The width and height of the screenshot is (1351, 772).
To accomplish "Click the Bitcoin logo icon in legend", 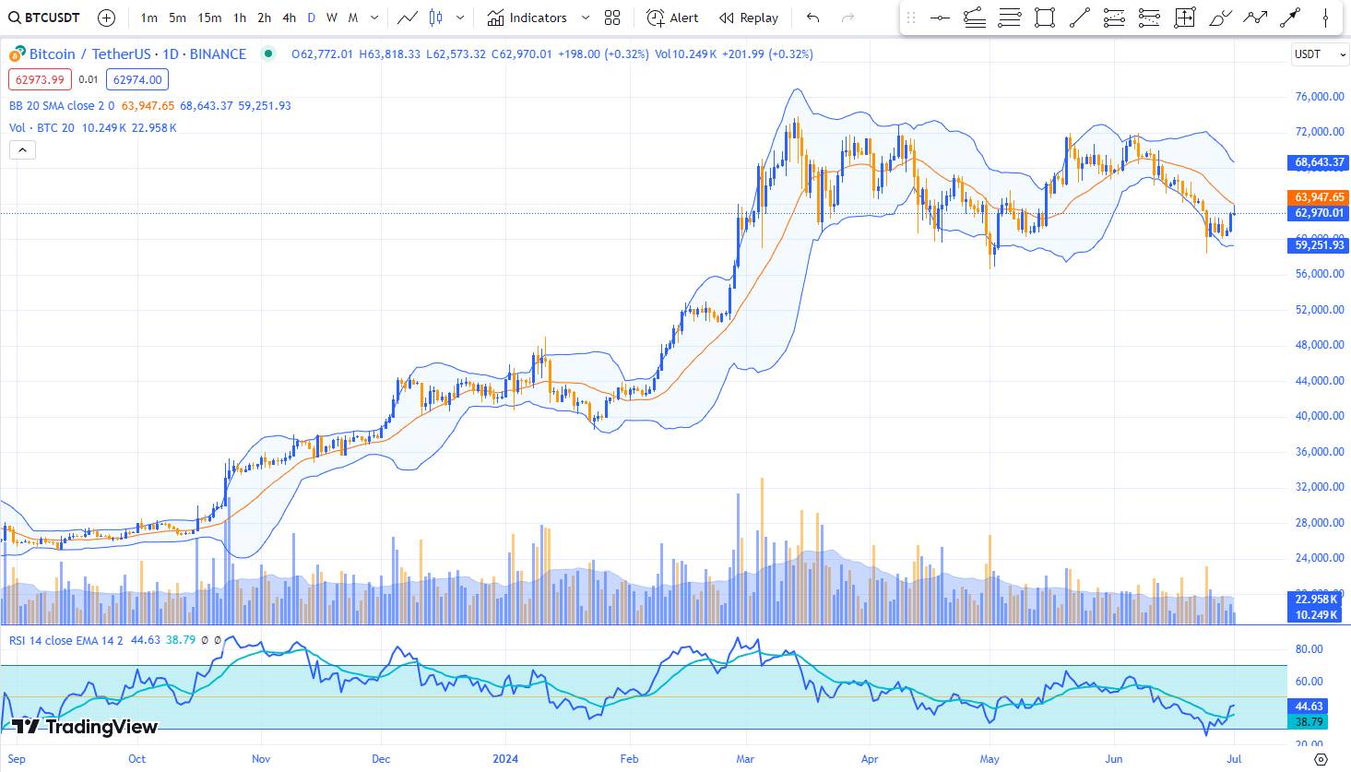I will click(x=17, y=54).
